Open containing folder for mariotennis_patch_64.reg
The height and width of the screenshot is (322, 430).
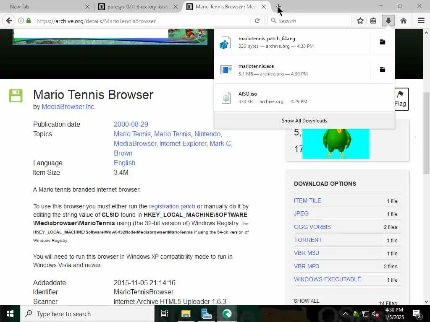(x=382, y=42)
